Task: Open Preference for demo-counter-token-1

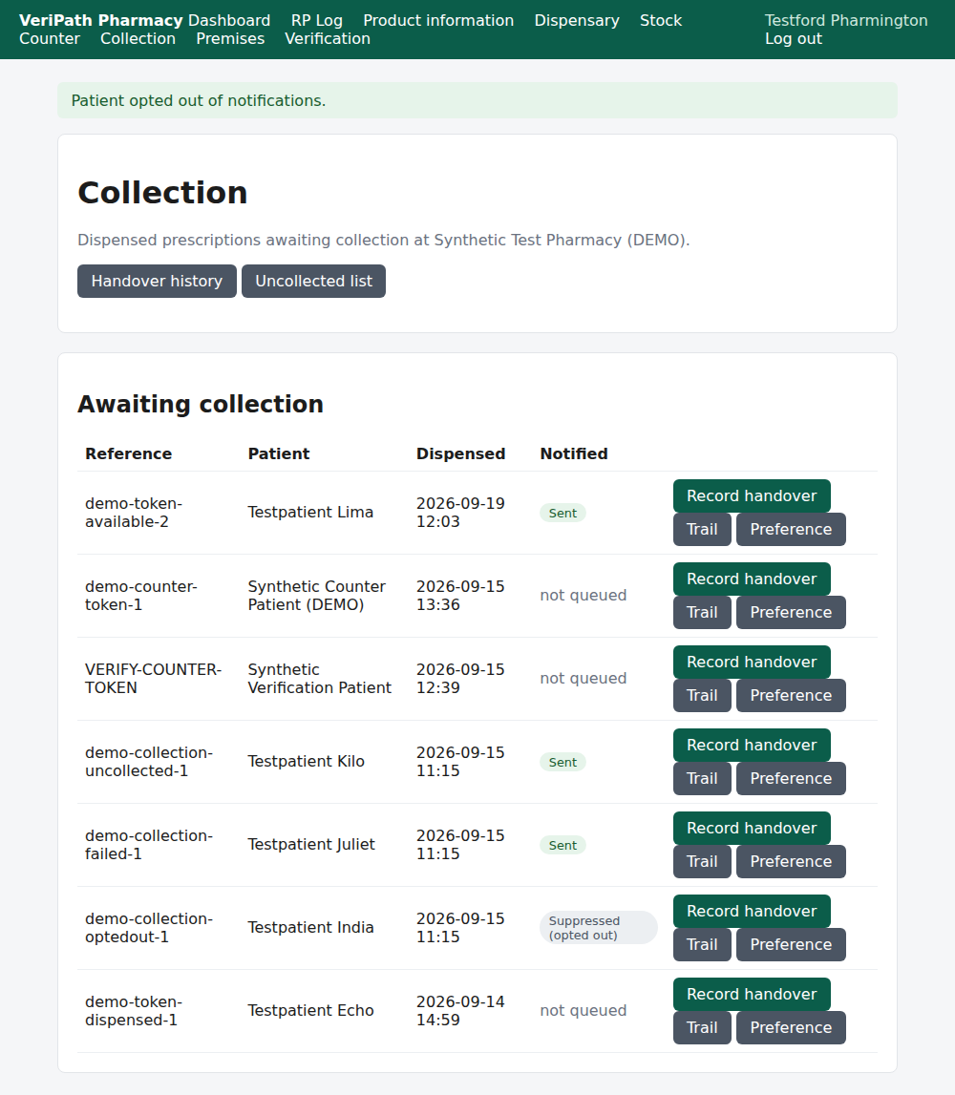Action: click(x=791, y=613)
